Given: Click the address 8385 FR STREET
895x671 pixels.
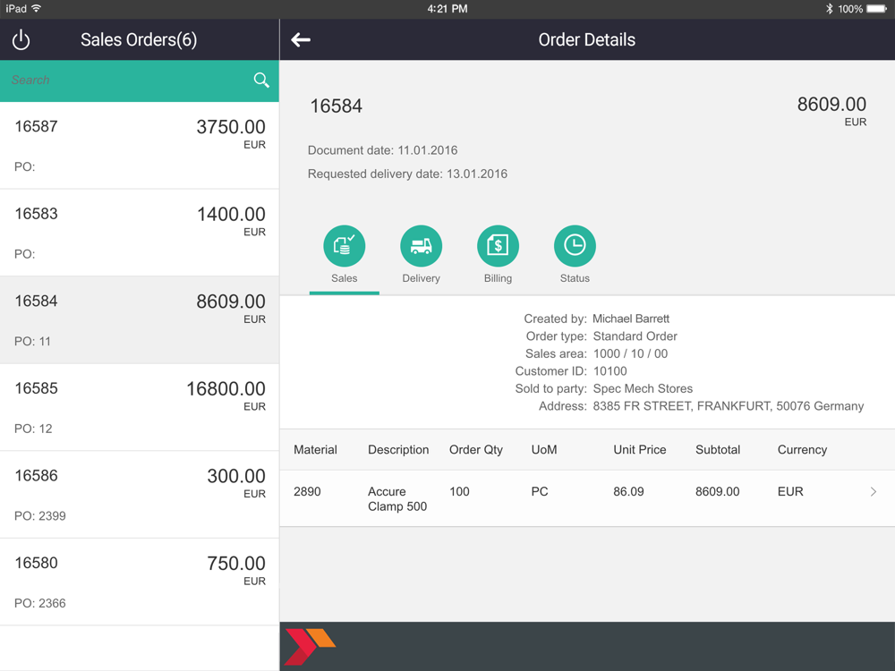Looking at the screenshot, I should (729, 406).
